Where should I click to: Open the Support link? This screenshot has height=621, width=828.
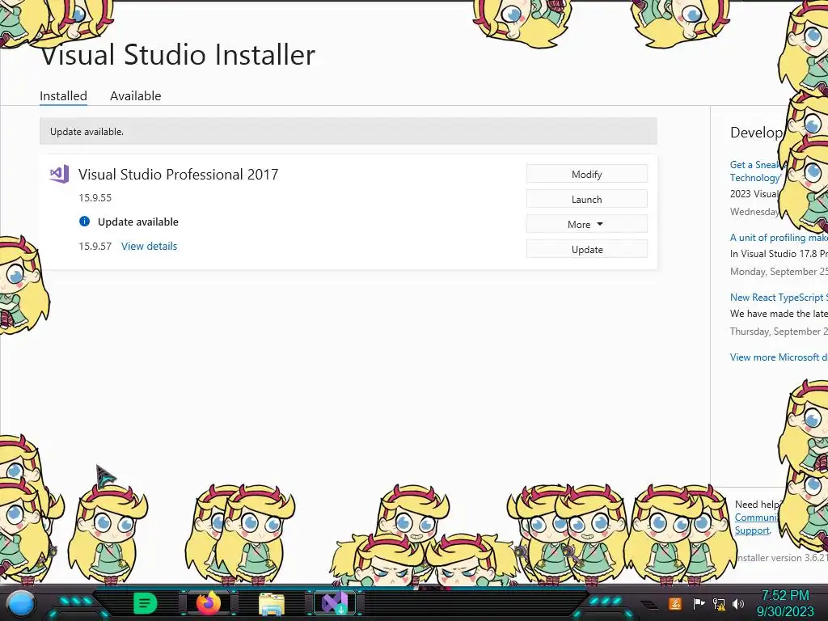pos(752,530)
